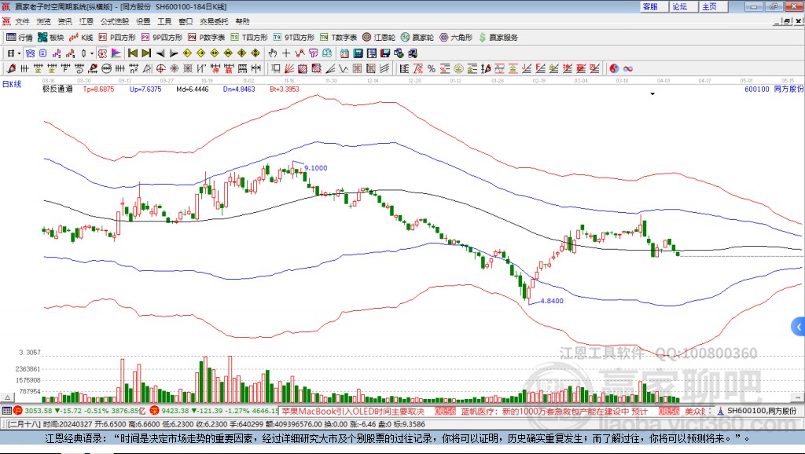Open the 浏览 menu

(44, 21)
